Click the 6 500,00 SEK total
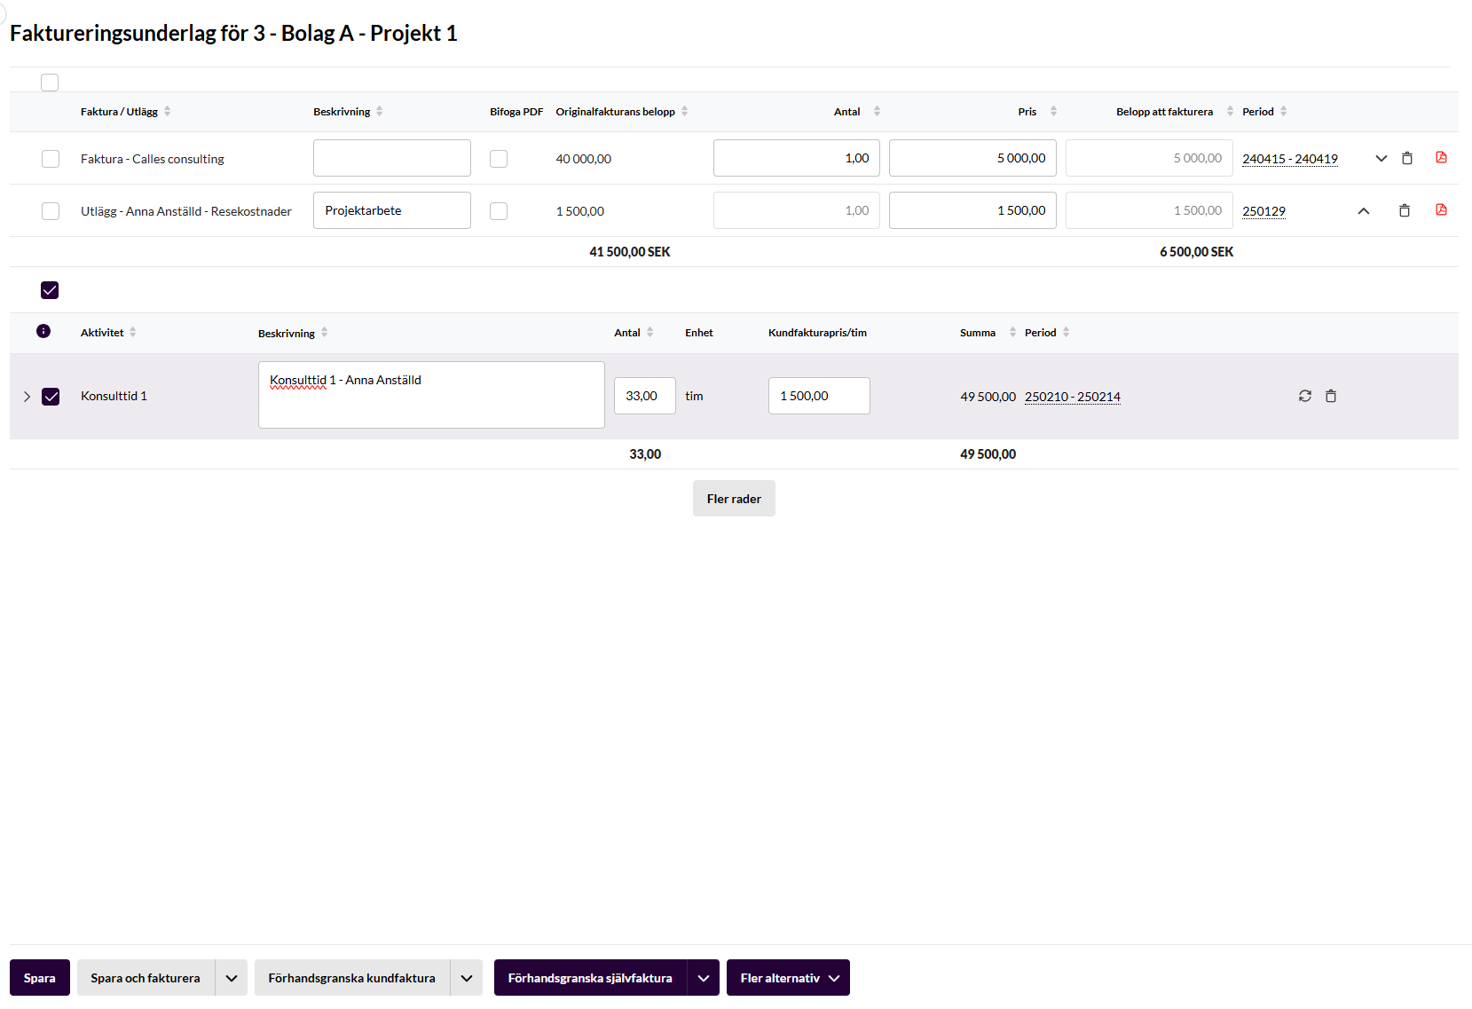1472x1009 pixels. click(x=1197, y=252)
